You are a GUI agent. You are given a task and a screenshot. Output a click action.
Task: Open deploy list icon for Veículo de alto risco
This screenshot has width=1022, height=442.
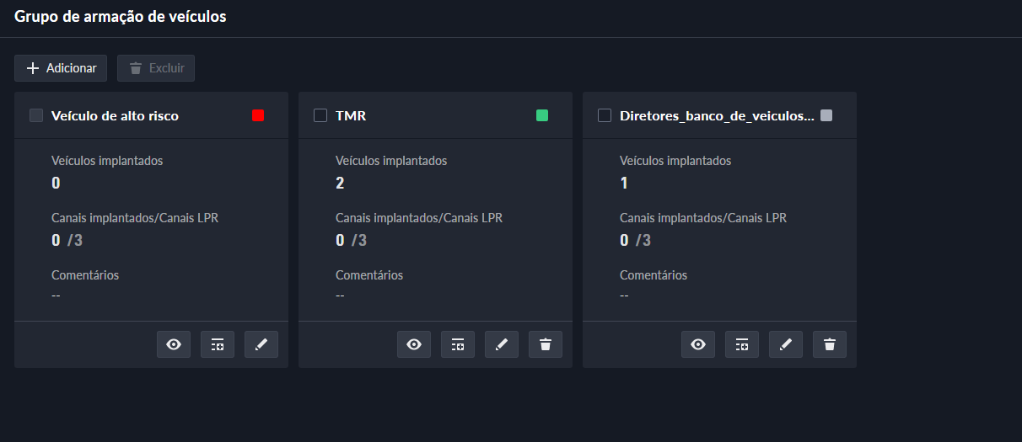pos(218,344)
